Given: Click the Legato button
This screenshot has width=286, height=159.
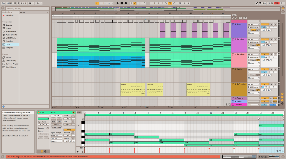Looking at the screenshot, I should pyautogui.click(x=56, y=124).
